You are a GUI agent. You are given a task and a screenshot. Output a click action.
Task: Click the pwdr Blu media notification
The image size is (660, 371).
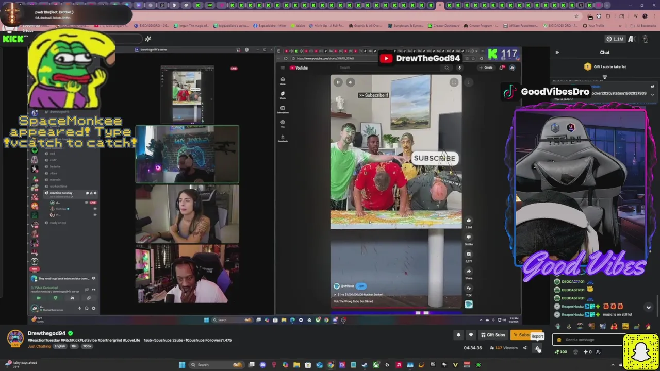66,14
